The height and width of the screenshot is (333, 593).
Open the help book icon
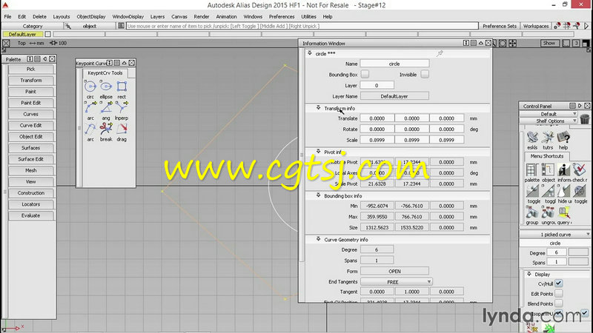pos(563,138)
